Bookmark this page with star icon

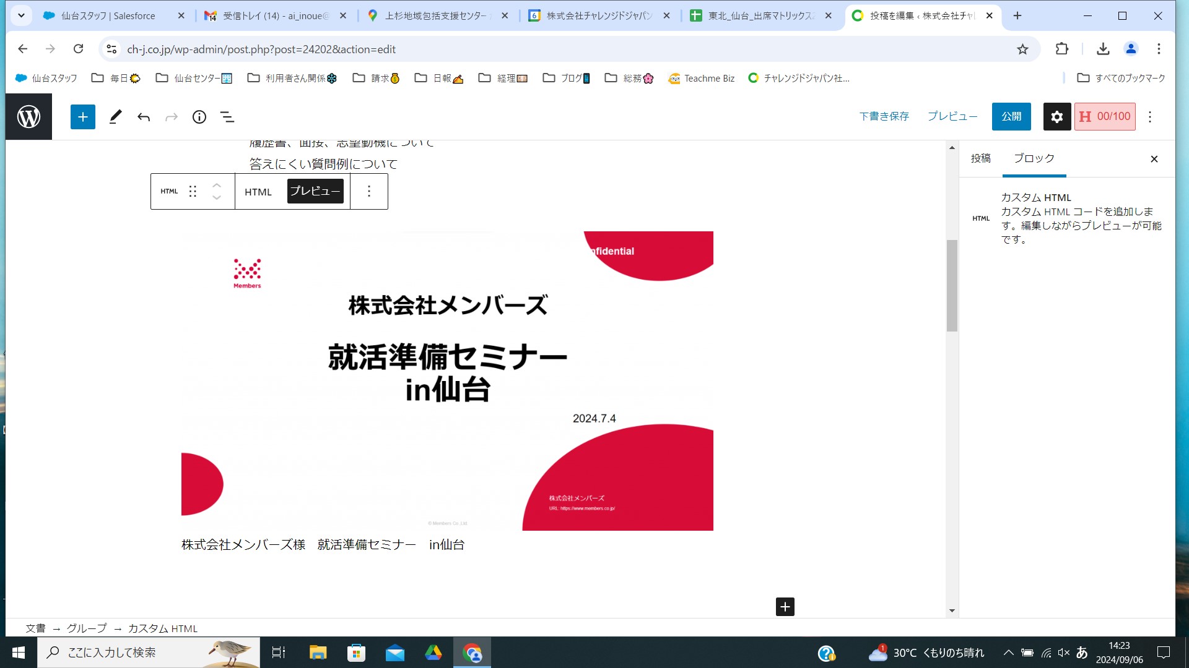pos(1022,49)
